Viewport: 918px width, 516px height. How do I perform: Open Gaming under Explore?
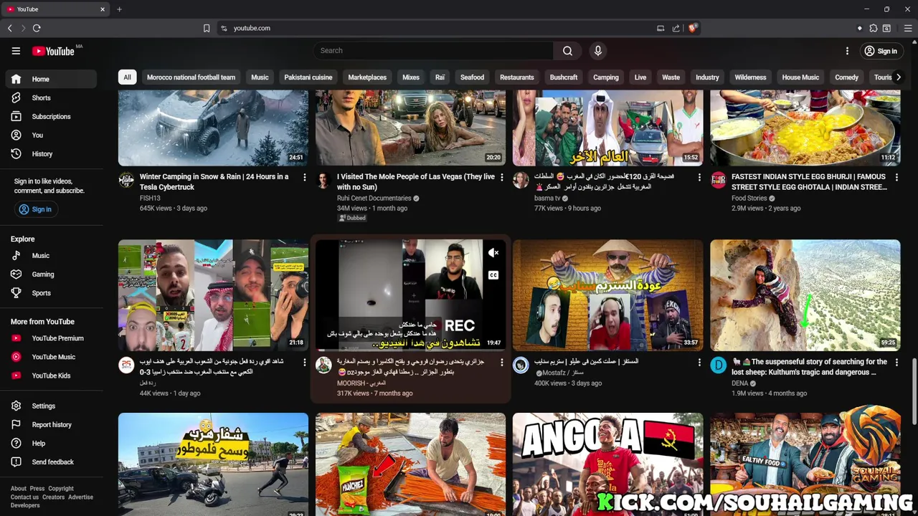pos(50,274)
